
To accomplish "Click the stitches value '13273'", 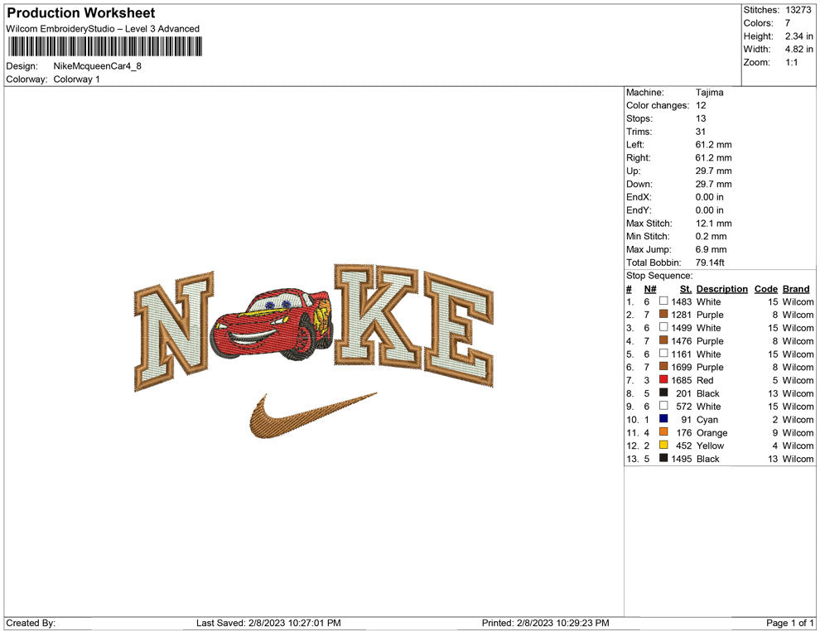I will [x=798, y=10].
